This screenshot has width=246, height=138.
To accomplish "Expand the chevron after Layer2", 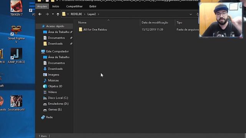I will click(x=98, y=14).
